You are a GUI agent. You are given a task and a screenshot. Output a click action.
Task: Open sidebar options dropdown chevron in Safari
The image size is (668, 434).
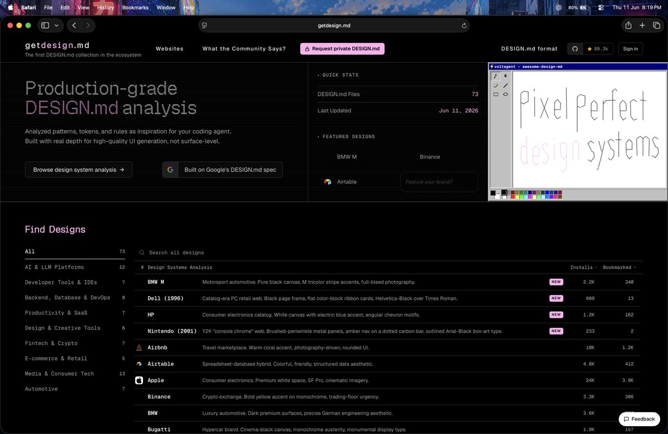point(56,25)
